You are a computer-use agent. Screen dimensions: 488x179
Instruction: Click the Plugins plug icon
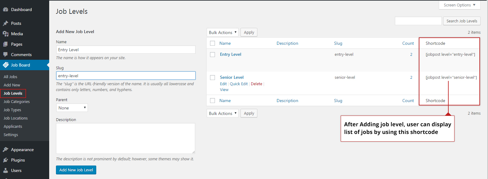click(x=6, y=160)
